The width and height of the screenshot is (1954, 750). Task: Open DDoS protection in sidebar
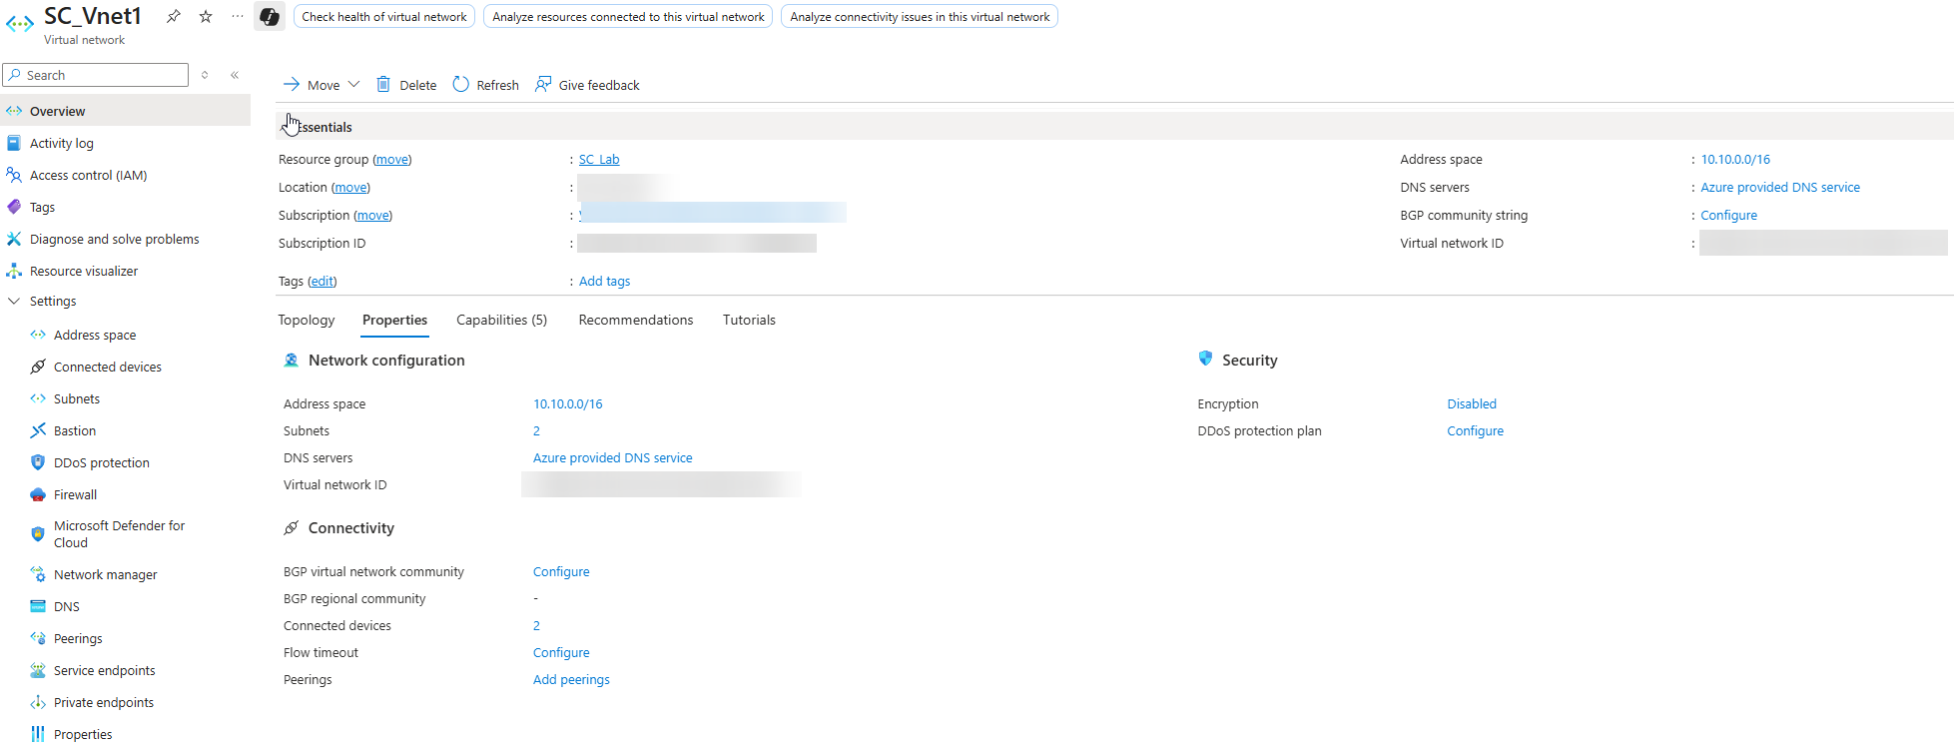(x=101, y=462)
